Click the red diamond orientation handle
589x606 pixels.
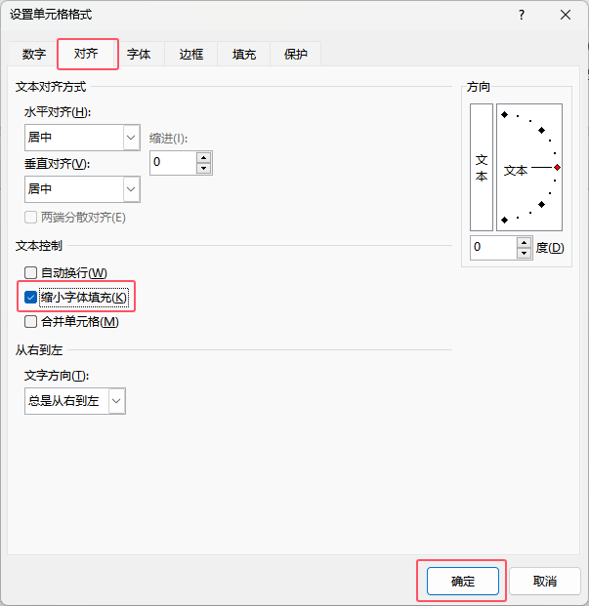(x=557, y=168)
